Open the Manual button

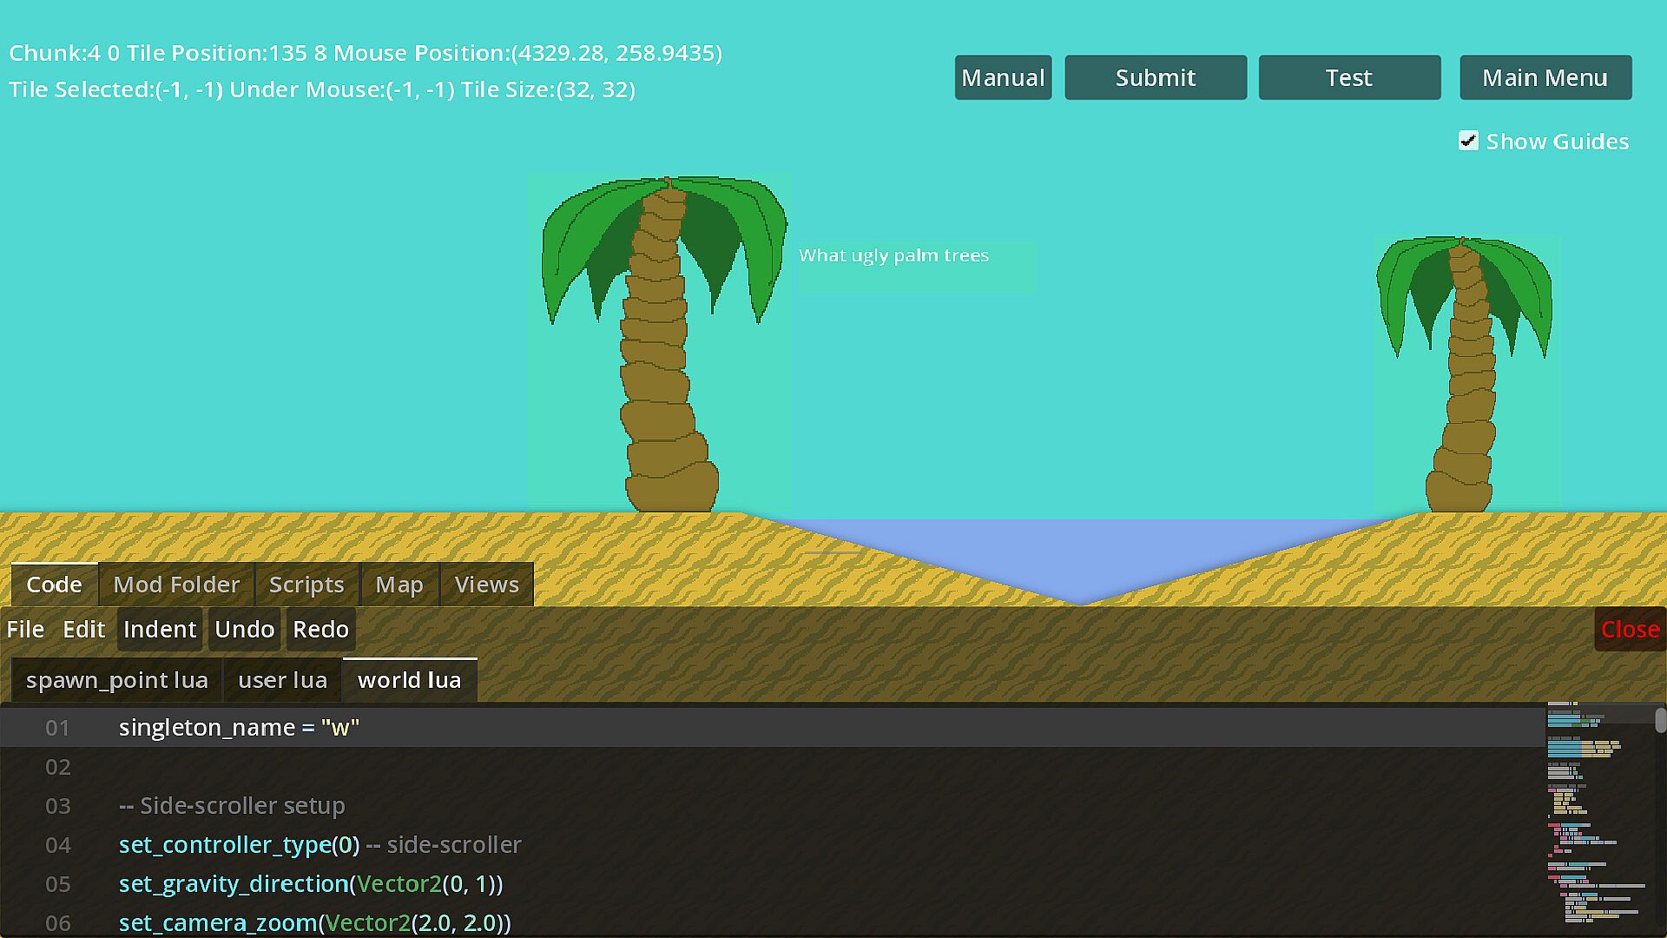[x=1003, y=78]
